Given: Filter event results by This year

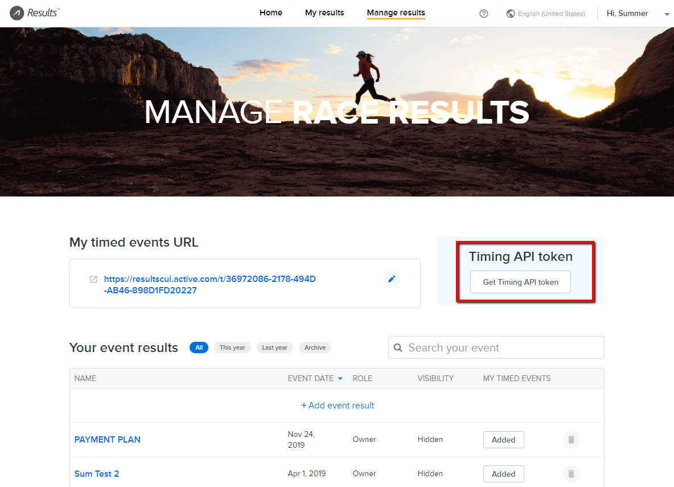Looking at the screenshot, I should pos(232,347).
